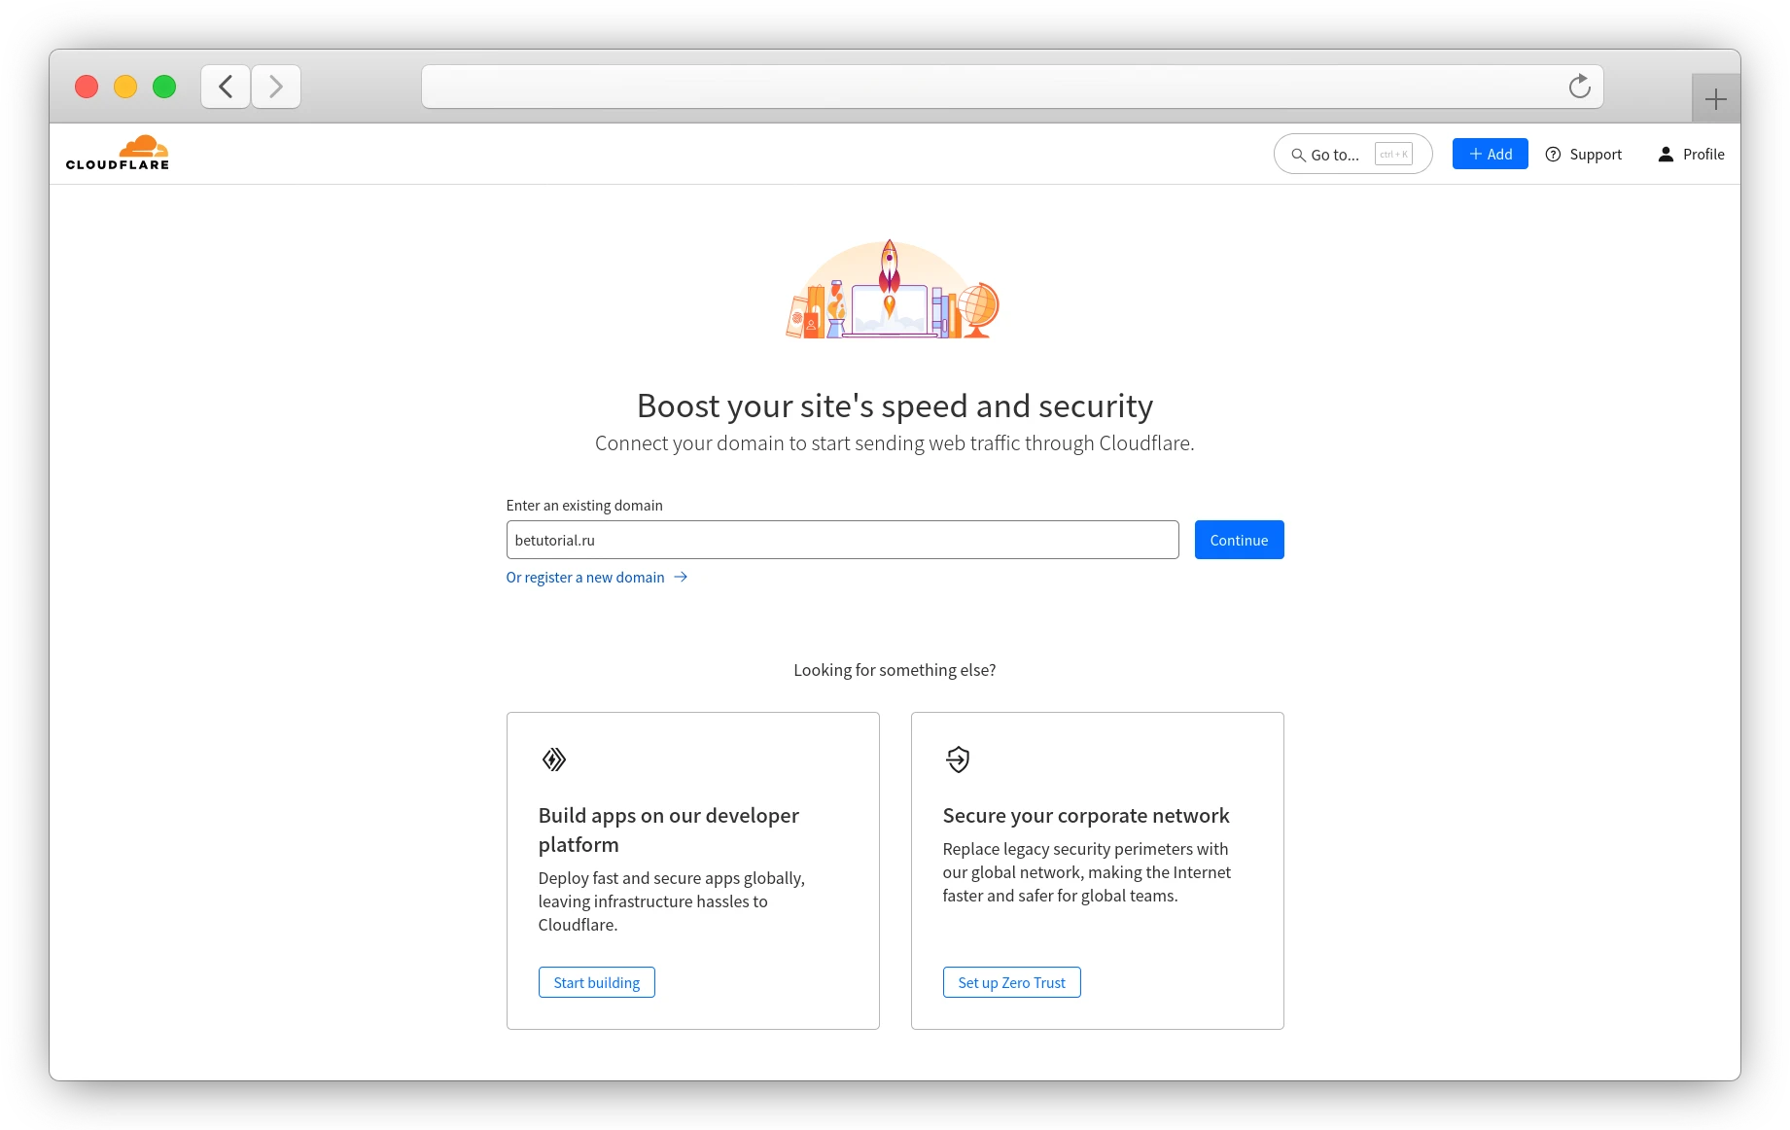
Task: Click the Set up Zero Trust button
Action: click(1011, 982)
